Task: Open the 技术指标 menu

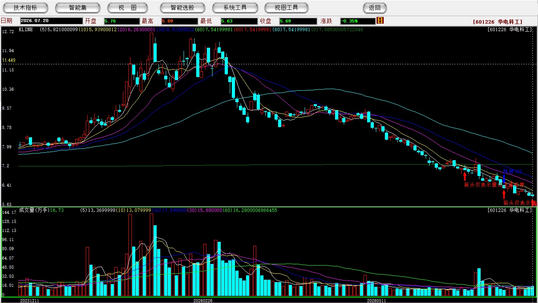Action: click(25, 7)
